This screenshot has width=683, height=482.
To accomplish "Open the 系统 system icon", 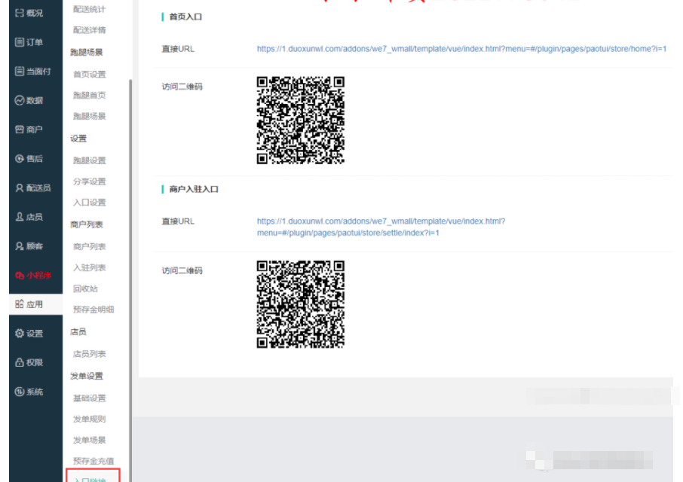I will click(x=20, y=392).
